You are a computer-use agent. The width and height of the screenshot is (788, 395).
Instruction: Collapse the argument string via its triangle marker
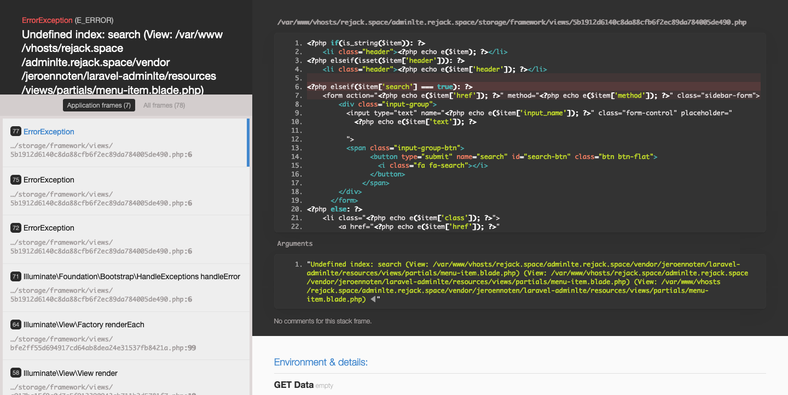[x=373, y=299]
